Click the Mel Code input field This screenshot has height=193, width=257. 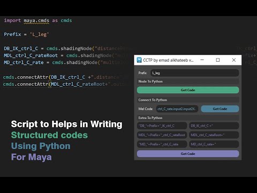(x=177, y=109)
